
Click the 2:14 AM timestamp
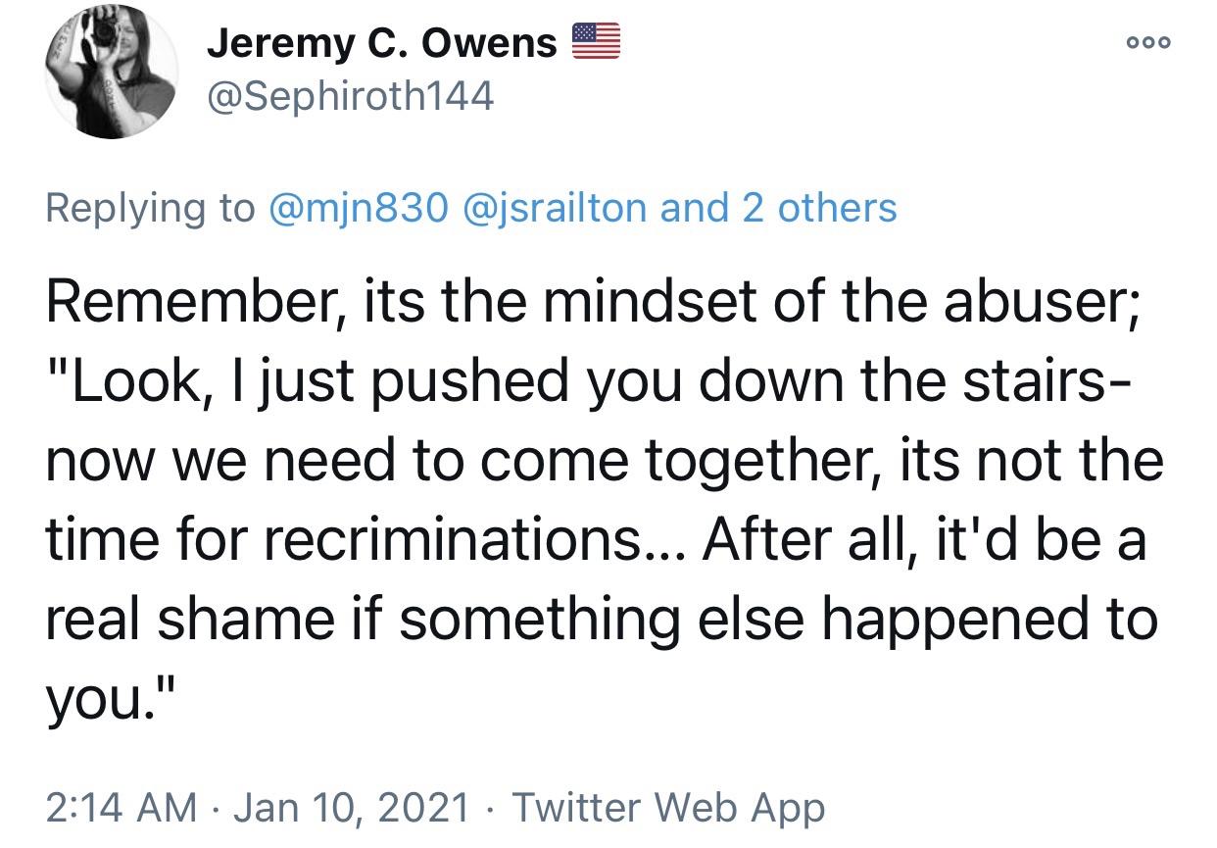122,807
